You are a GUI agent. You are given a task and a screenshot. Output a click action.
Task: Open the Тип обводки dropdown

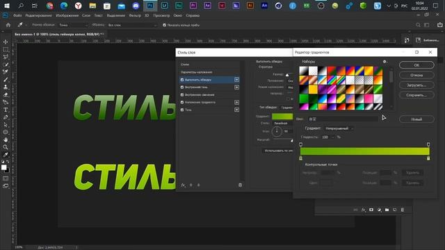286,108
